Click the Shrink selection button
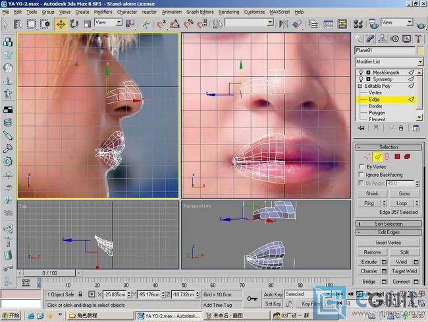428x322 pixels. (372, 193)
